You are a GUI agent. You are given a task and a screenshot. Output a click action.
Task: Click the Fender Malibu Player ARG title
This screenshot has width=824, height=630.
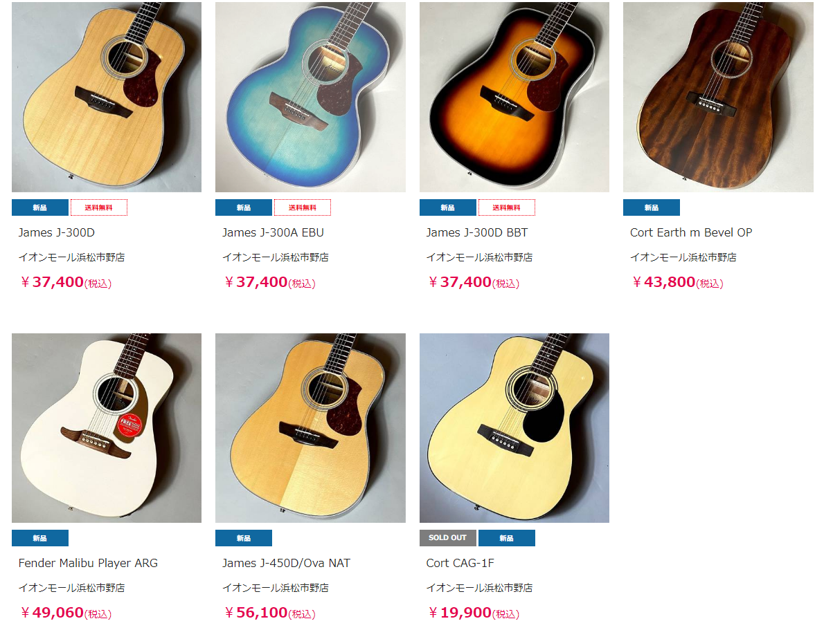[x=88, y=564]
